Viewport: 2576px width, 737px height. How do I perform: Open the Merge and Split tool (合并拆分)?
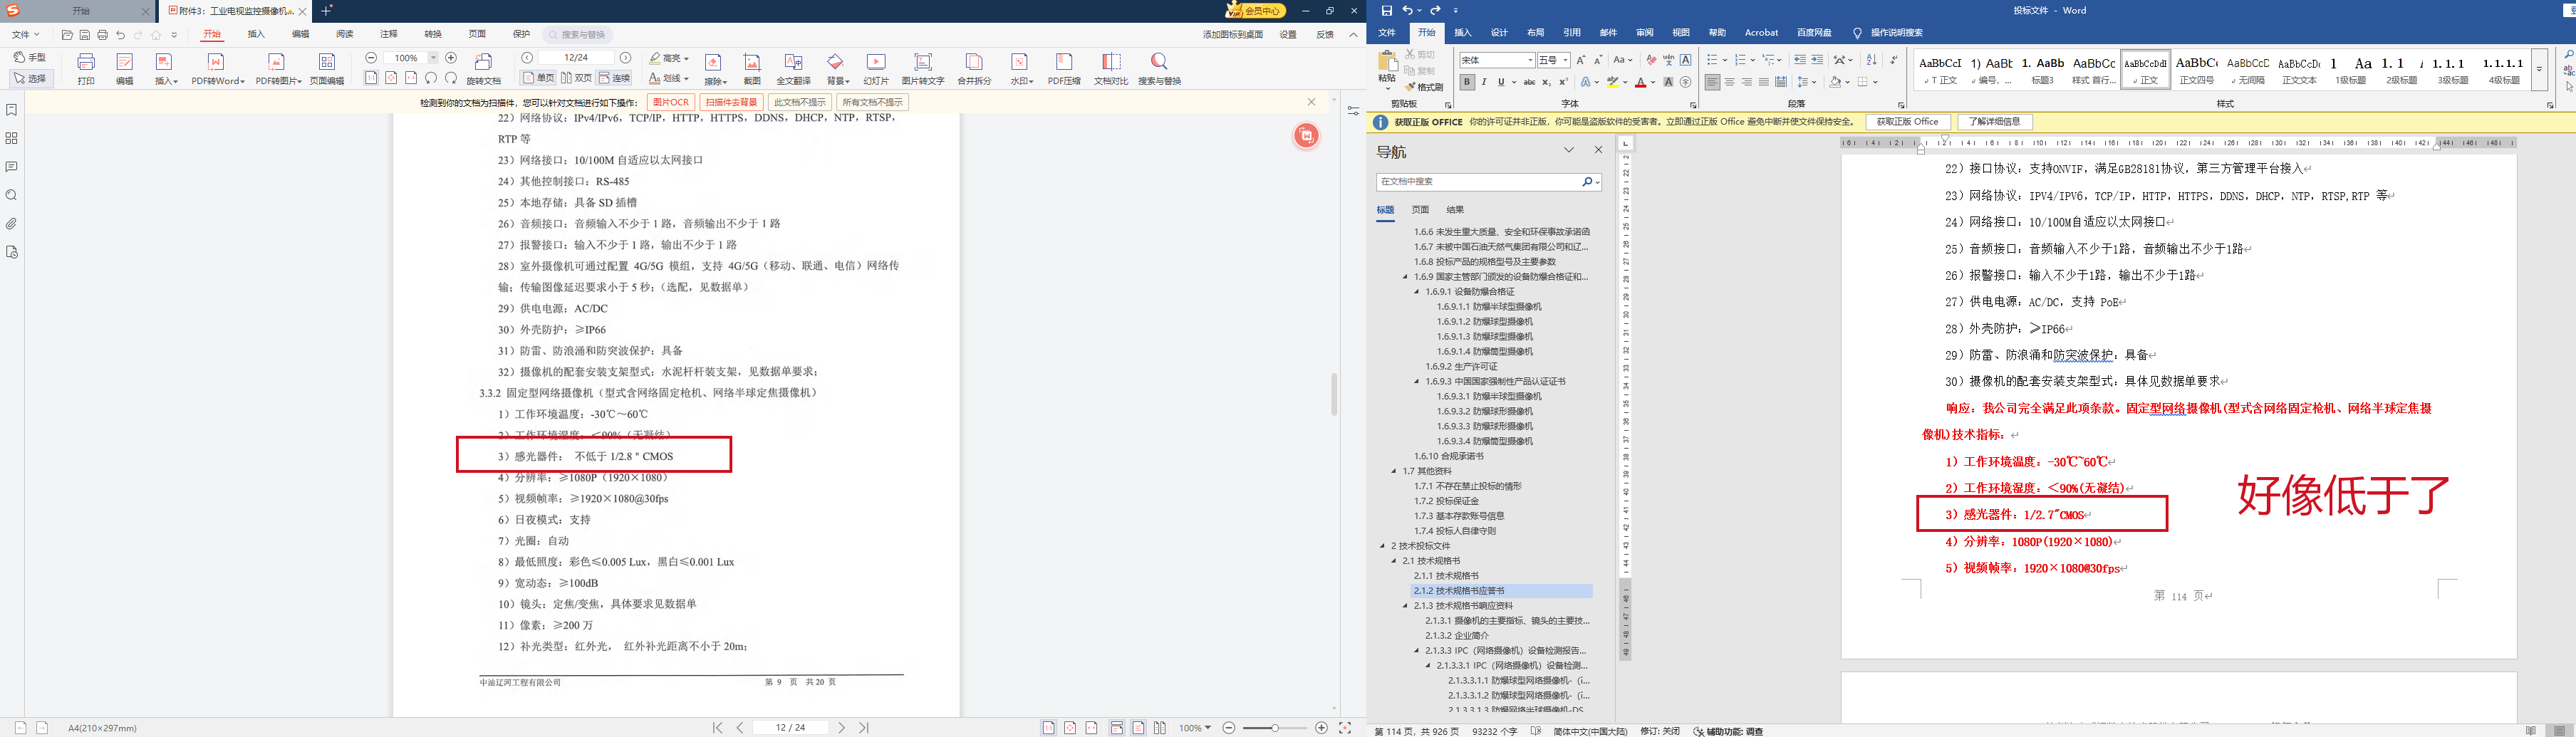point(974,68)
